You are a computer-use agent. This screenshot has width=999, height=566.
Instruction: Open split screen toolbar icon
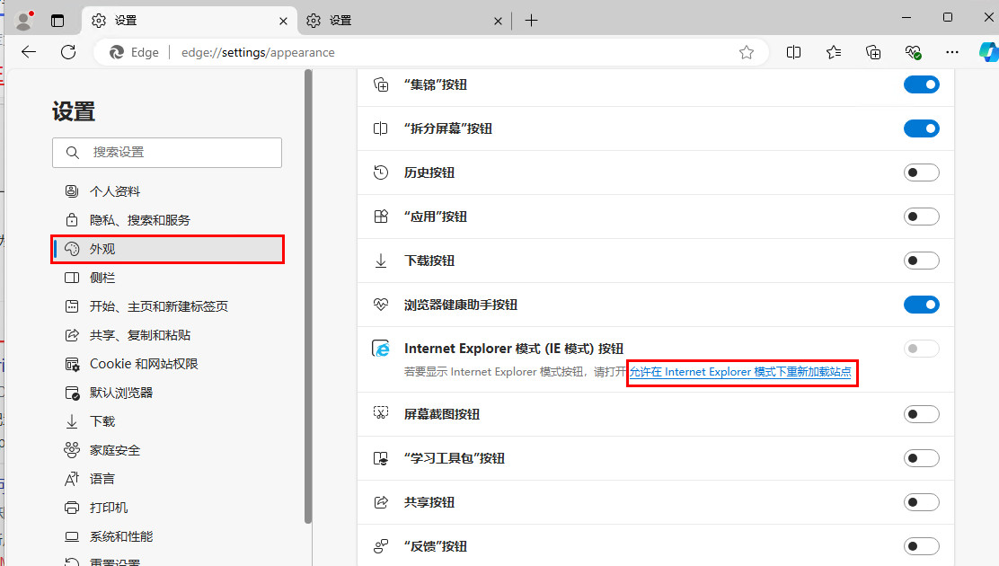click(x=794, y=52)
